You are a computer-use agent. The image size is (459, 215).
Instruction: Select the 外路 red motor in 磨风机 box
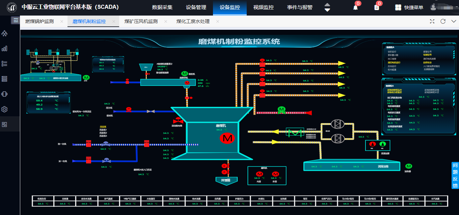click(275, 174)
